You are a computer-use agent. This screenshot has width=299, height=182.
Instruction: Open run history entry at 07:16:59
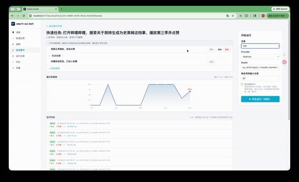[140, 143]
